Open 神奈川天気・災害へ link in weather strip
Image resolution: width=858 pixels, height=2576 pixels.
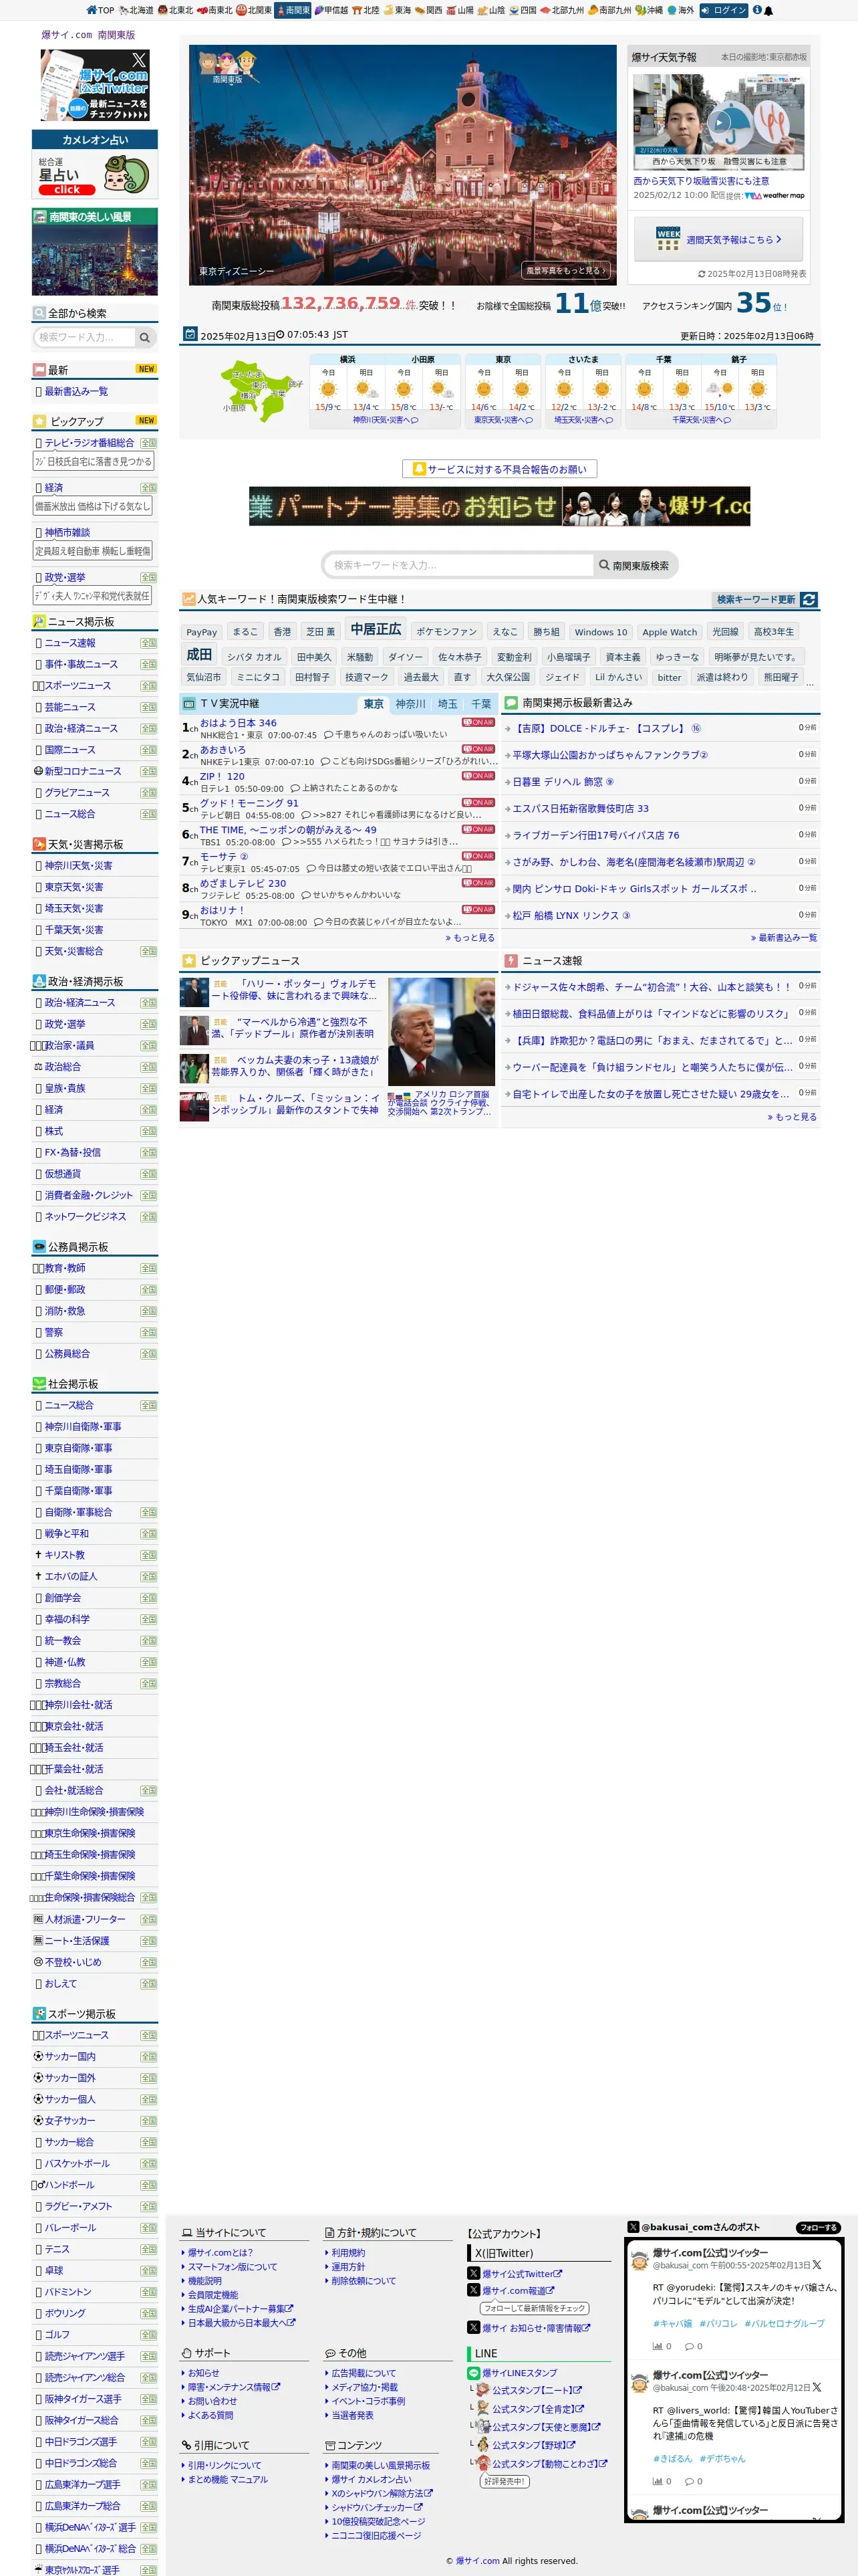(x=386, y=421)
